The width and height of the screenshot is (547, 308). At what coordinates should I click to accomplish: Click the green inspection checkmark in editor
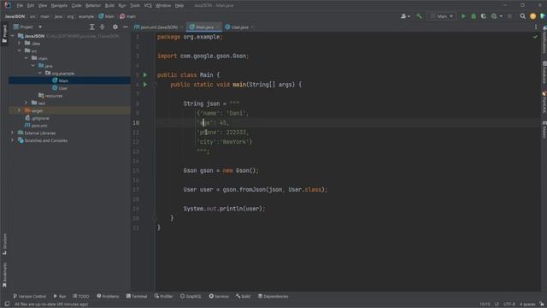tap(535, 37)
